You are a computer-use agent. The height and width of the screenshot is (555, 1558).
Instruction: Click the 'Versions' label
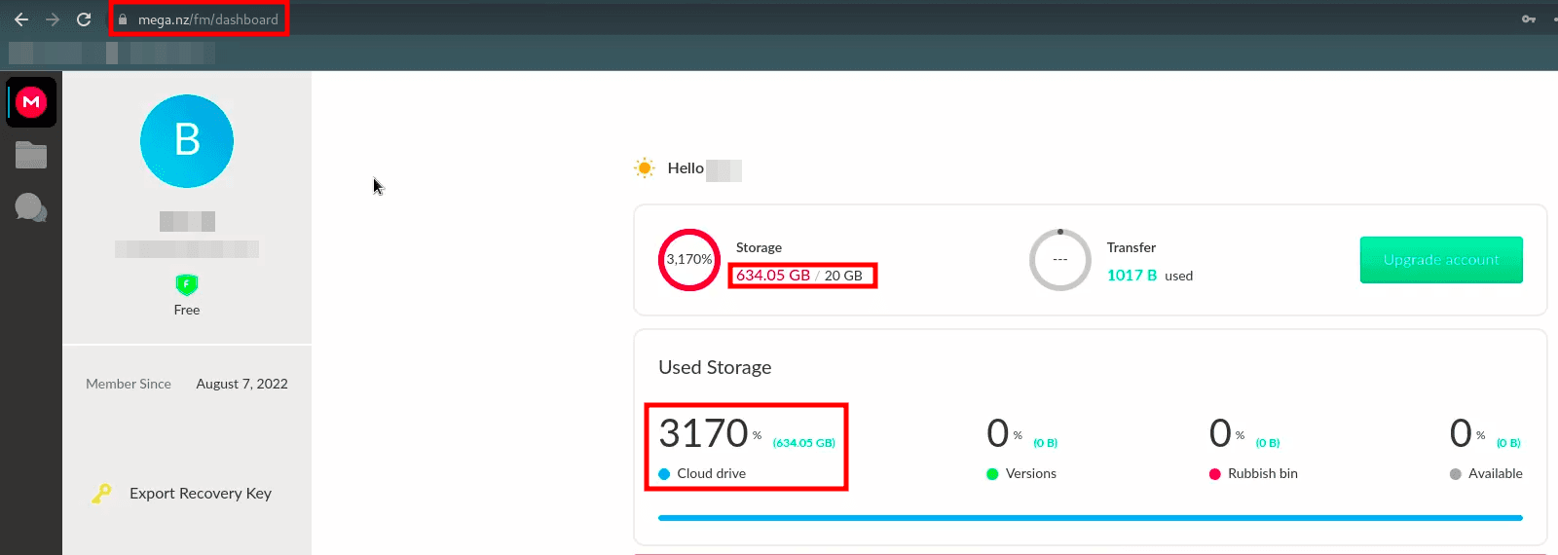[x=1031, y=473]
